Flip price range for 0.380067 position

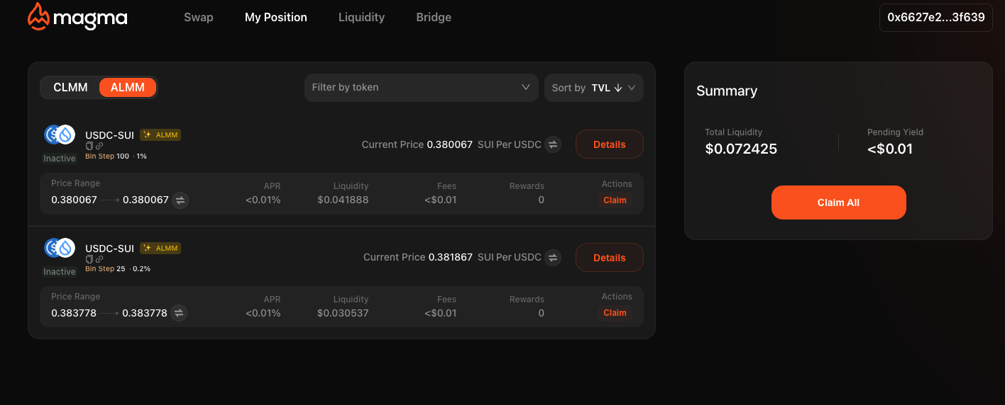tap(180, 200)
